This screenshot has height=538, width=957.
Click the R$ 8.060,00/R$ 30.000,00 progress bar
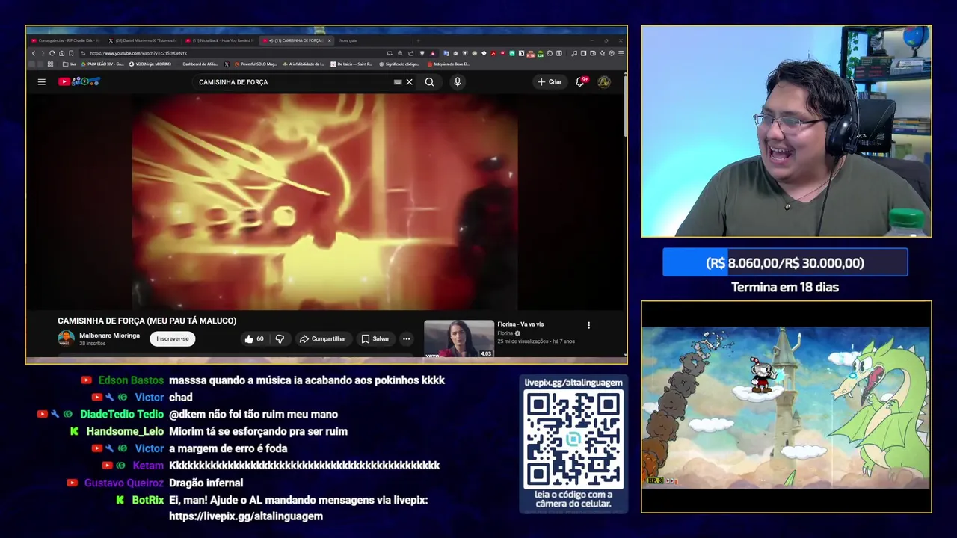[785, 262]
